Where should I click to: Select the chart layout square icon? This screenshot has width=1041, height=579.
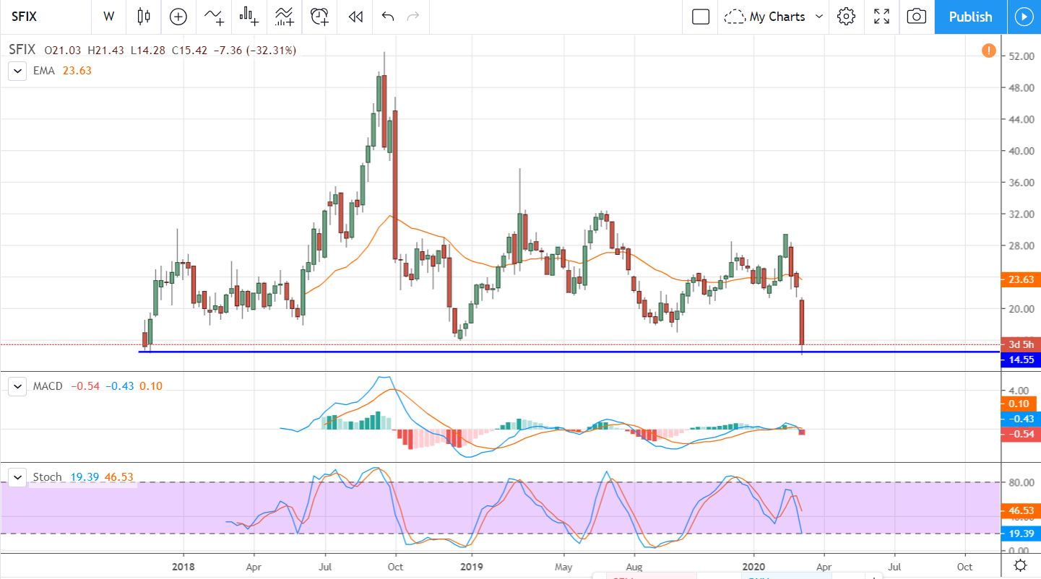pyautogui.click(x=701, y=17)
